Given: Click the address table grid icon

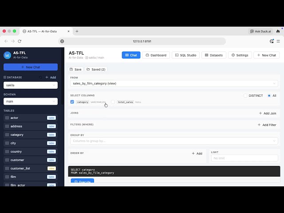Looking at the screenshot, I should 7,126.
